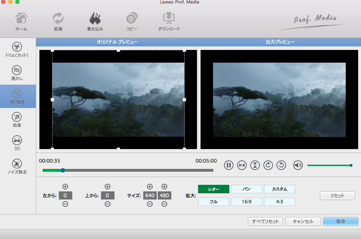Switch zoom mode to カスタム

(x=279, y=189)
